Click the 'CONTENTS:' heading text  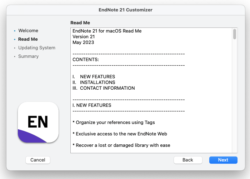pos(85,60)
